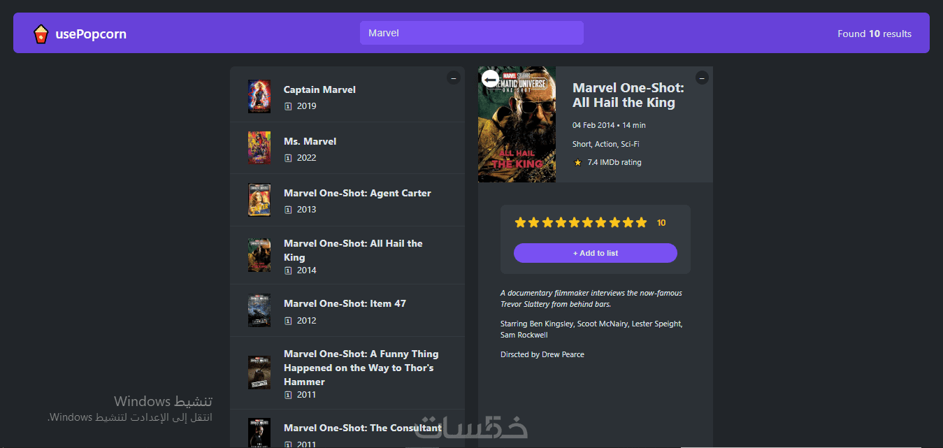Click the calendar icon next to 2019
Screen dimensions: 943x448
(288, 106)
